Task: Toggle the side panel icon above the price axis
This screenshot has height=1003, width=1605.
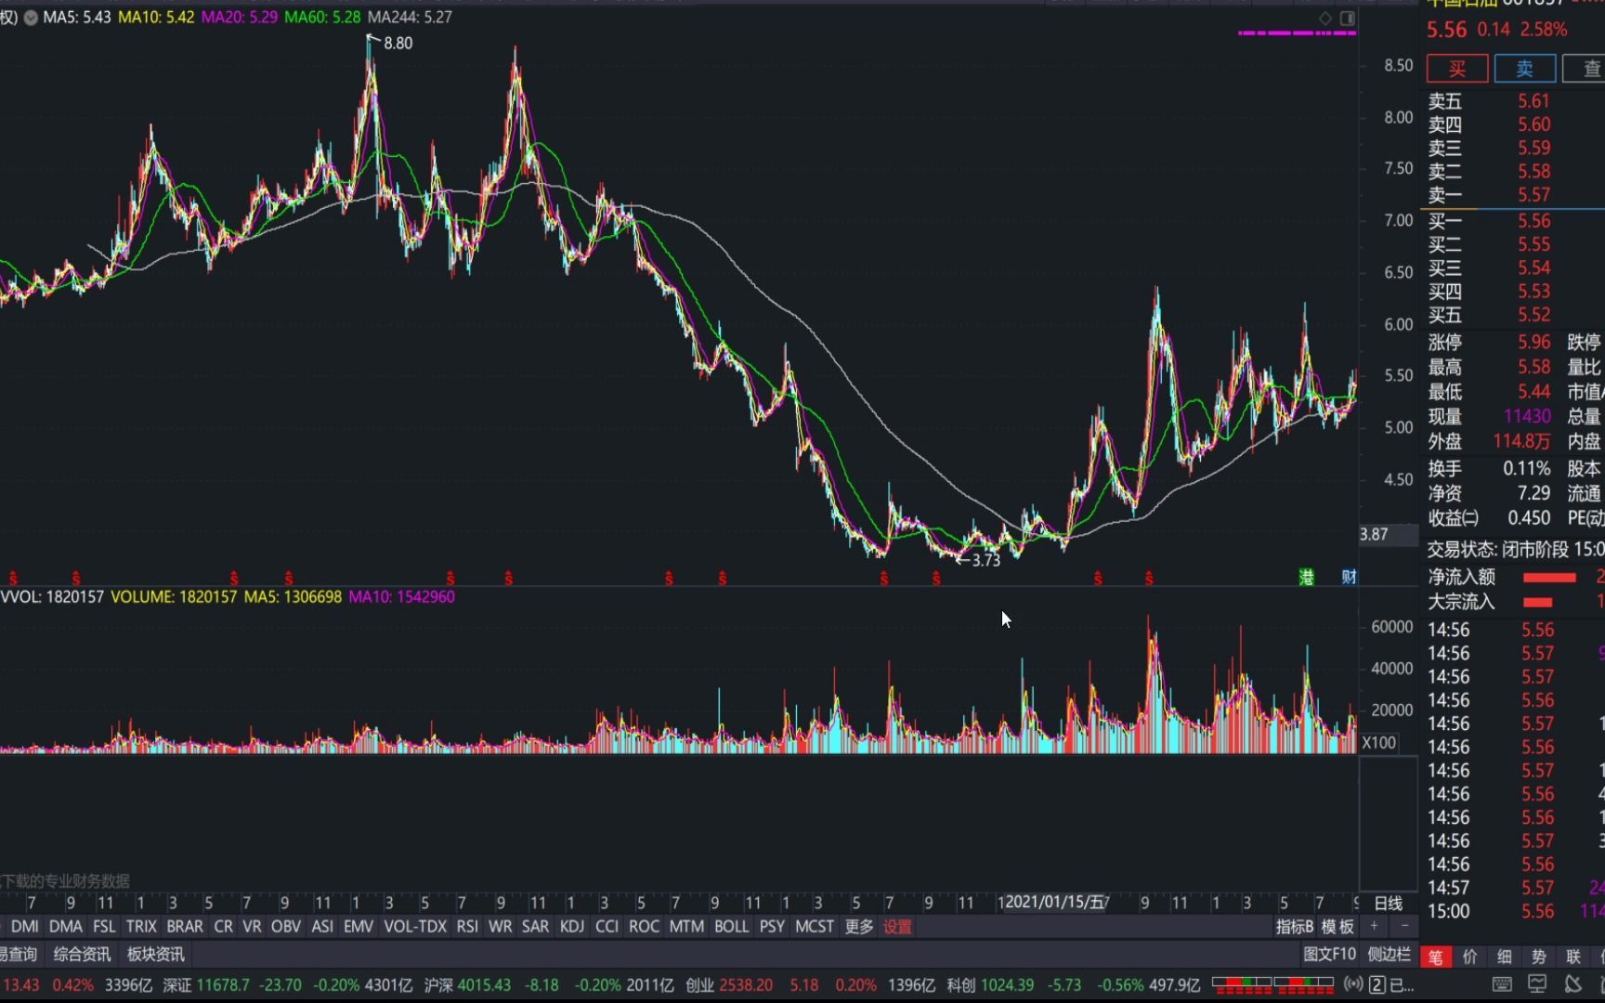Action: [x=1347, y=18]
